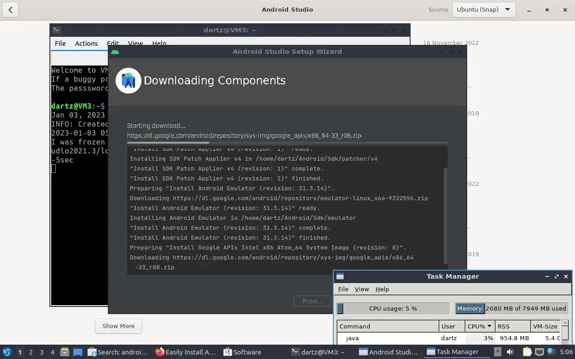Go back in the Software app

pos(10,9)
